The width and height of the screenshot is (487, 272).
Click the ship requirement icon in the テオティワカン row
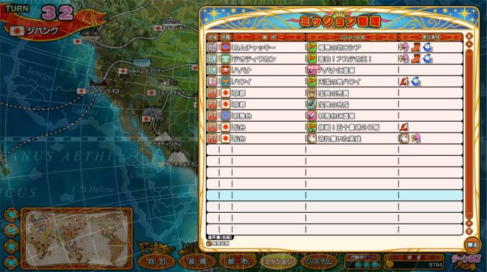coord(428,58)
